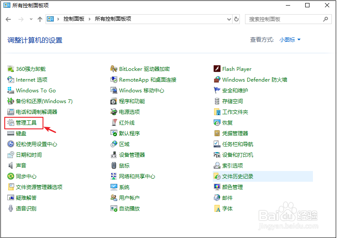
Task: Open the BitLocker 驱动器加密 icon
Action: (113, 69)
